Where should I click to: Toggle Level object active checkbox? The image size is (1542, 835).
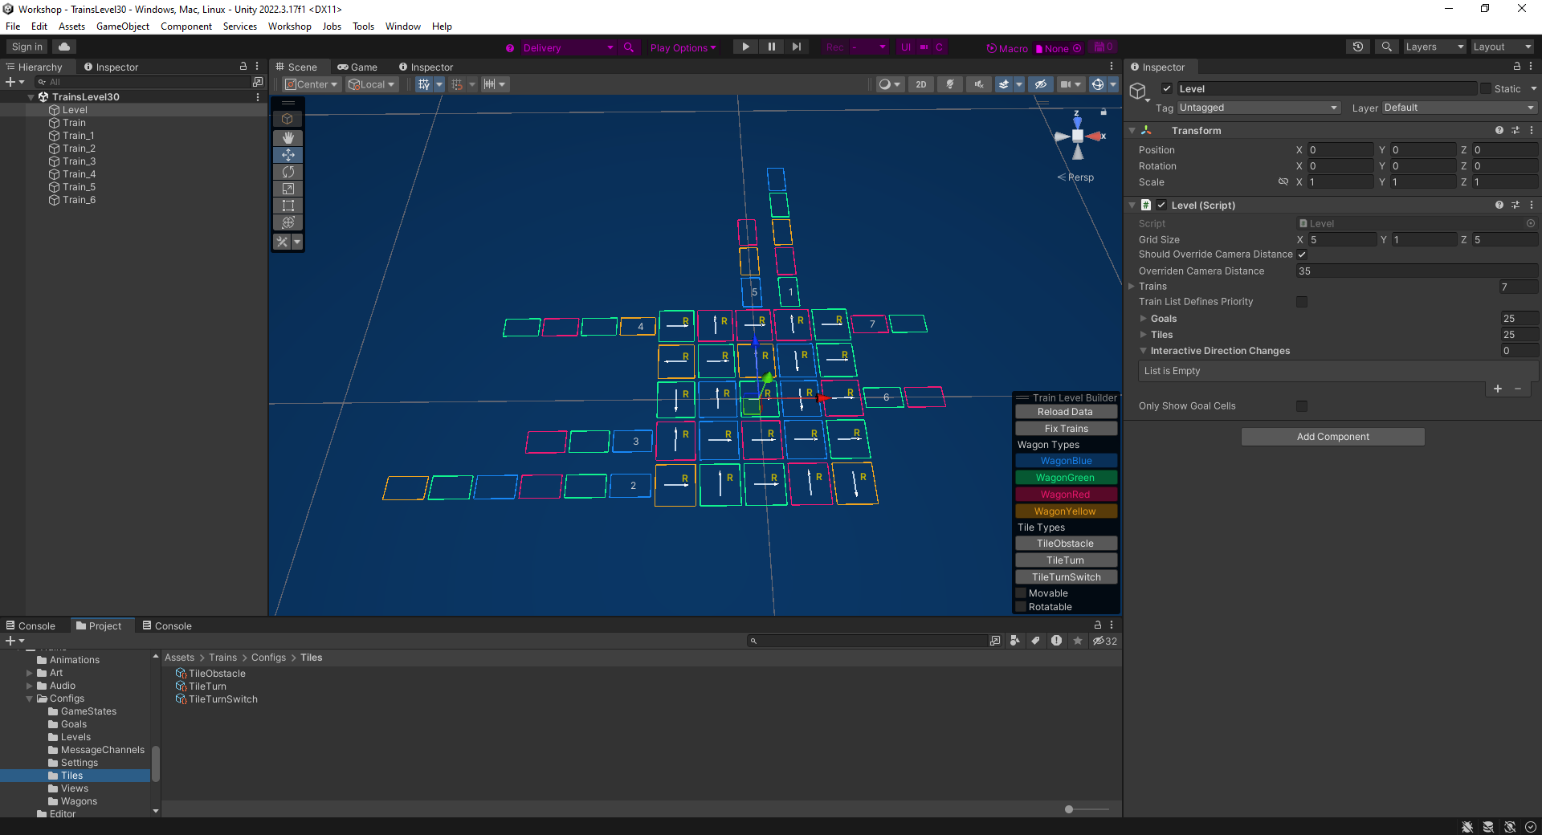[x=1167, y=88]
